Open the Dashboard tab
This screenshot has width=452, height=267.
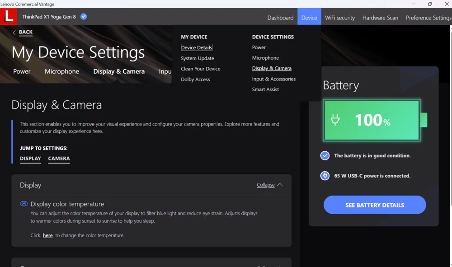coord(280,18)
